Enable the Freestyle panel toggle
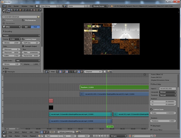The width and height of the screenshot is (181, 138). coord(6,72)
